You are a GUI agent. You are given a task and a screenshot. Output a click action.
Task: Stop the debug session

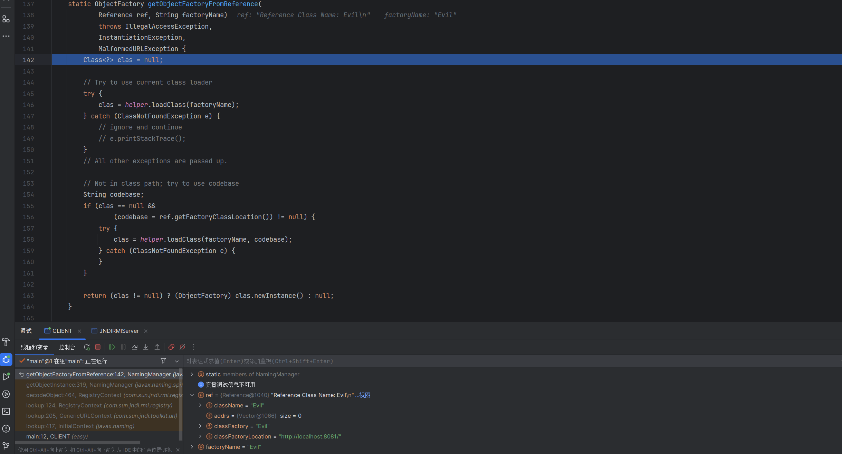click(x=98, y=347)
